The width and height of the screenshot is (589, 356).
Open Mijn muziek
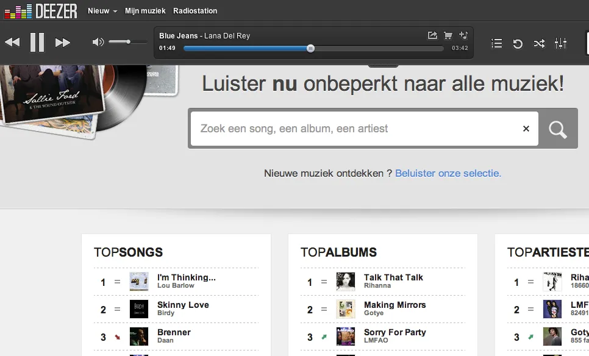tap(145, 11)
